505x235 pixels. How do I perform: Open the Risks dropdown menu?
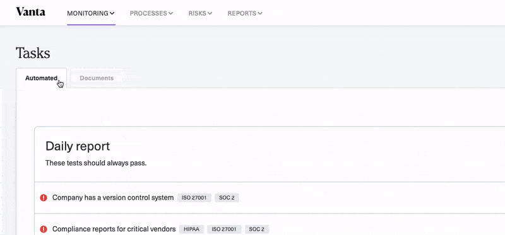pyautogui.click(x=200, y=13)
